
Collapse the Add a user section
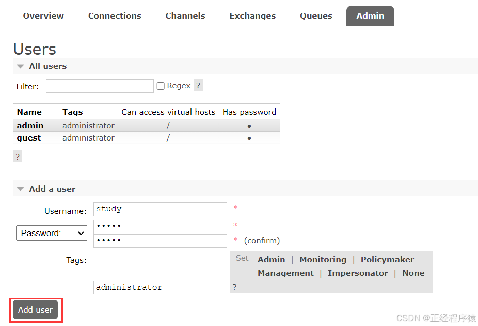coord(46,189)
